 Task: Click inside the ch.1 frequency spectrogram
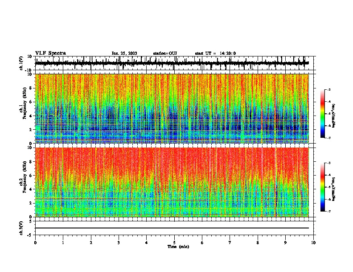pos(172,108)
